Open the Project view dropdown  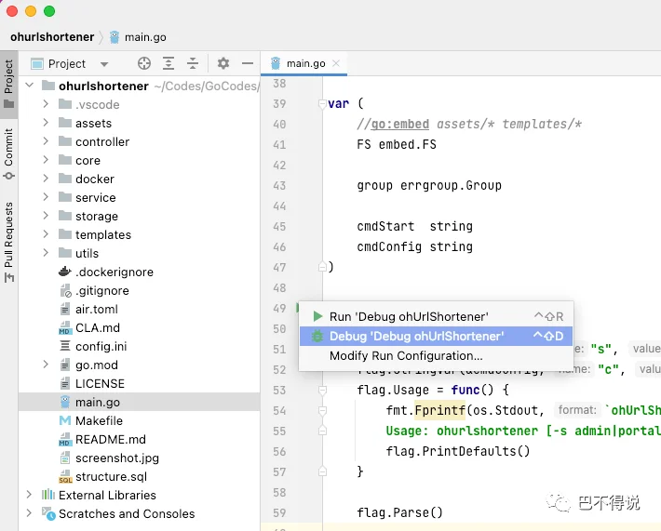(70, 64)
